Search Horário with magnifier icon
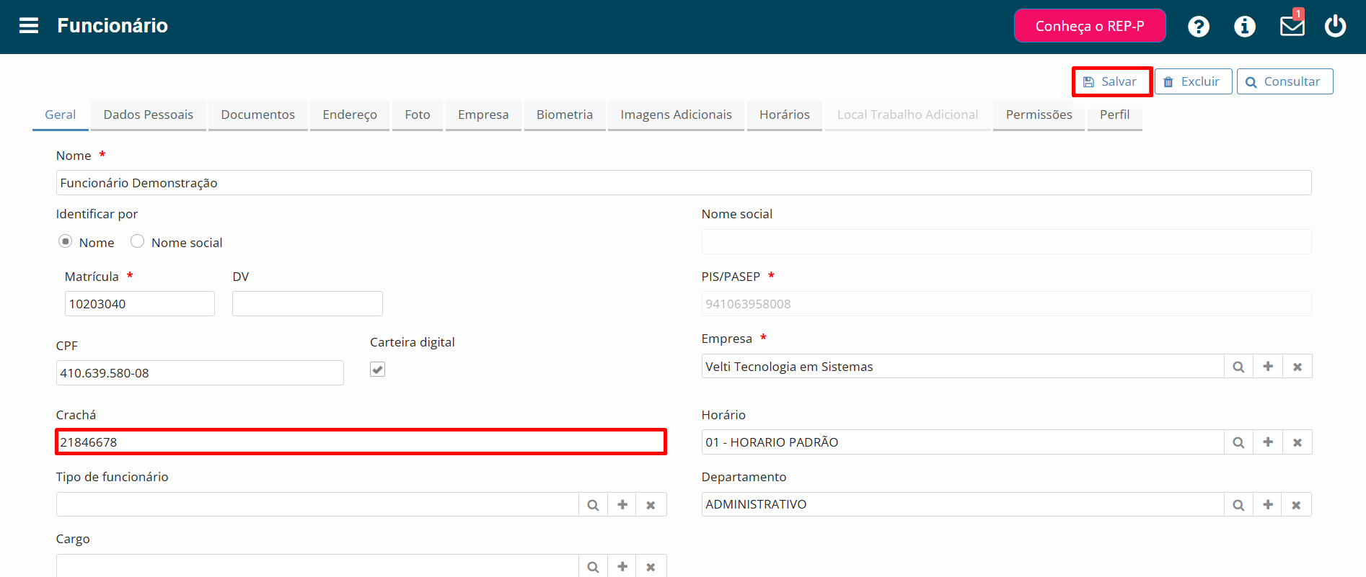 pos(1238,442)
